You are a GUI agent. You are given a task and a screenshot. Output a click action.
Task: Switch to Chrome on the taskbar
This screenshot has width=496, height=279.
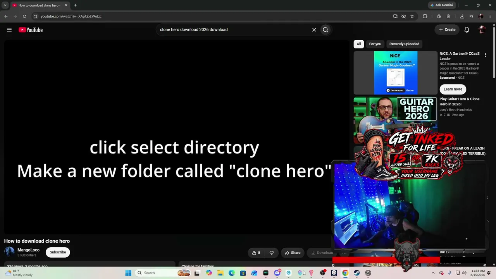(345, 273)
